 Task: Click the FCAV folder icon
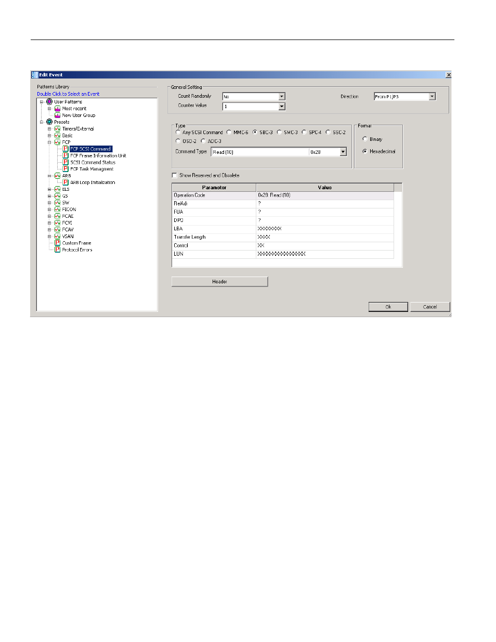tap(58, 230)
